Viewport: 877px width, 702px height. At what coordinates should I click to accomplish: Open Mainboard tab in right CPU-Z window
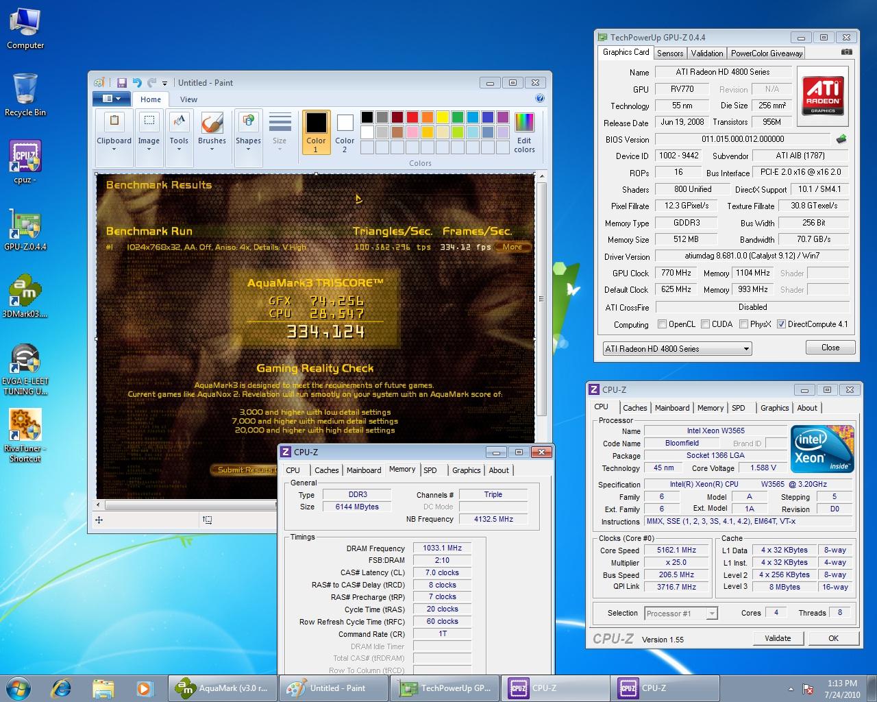(x=672, y=408)
